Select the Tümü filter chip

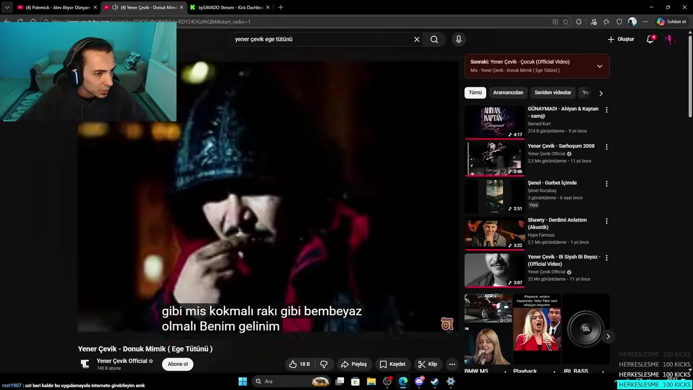click(x=475, y=93)
